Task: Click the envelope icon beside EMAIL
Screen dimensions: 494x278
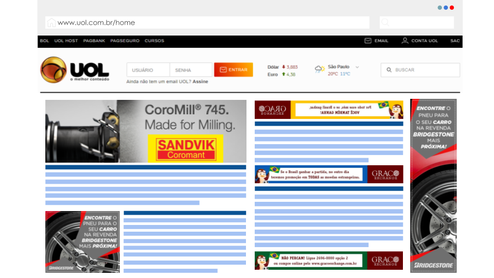Action: coord(367,41)
